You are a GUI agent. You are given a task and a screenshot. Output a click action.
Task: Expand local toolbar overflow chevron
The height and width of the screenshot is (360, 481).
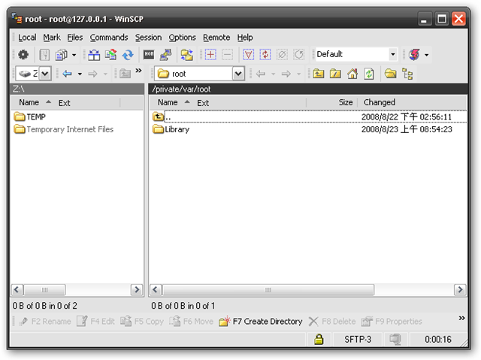pyautogui.click(x=138, y=71)
